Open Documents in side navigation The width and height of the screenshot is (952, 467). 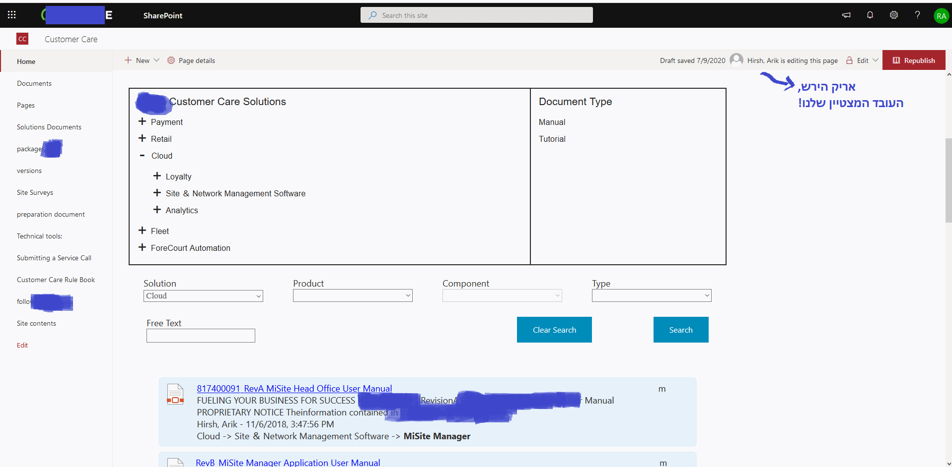tap(34, 83)
